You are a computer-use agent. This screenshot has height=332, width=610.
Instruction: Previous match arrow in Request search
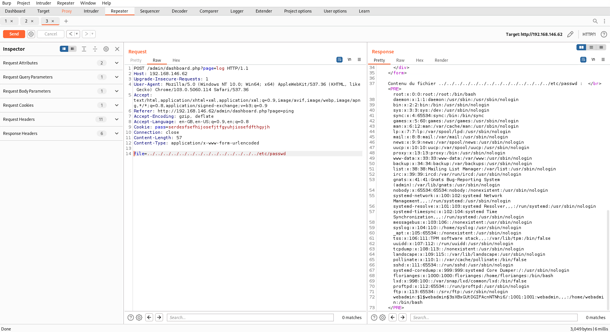149,317
